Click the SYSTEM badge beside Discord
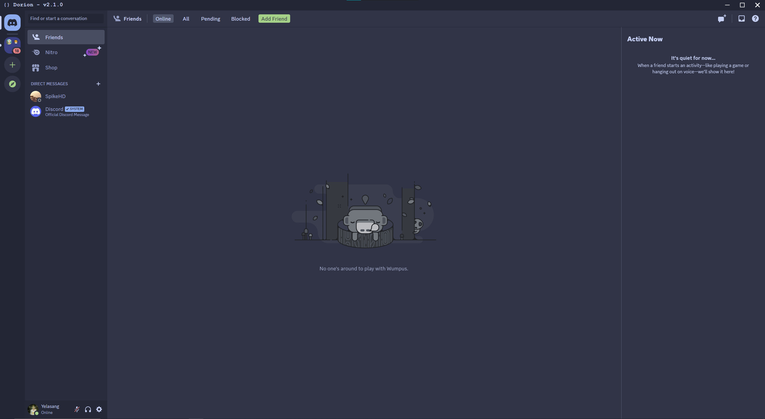The image size is (765, 419). pos(75,109)
